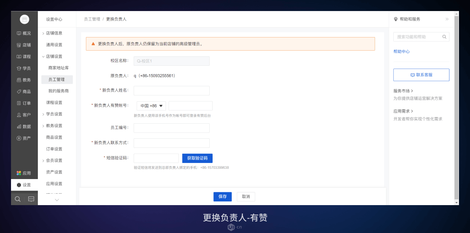The height and width of the screenshot is (233, 470).
Task: Select 商品设置 menu item
Action: point(54,137)
